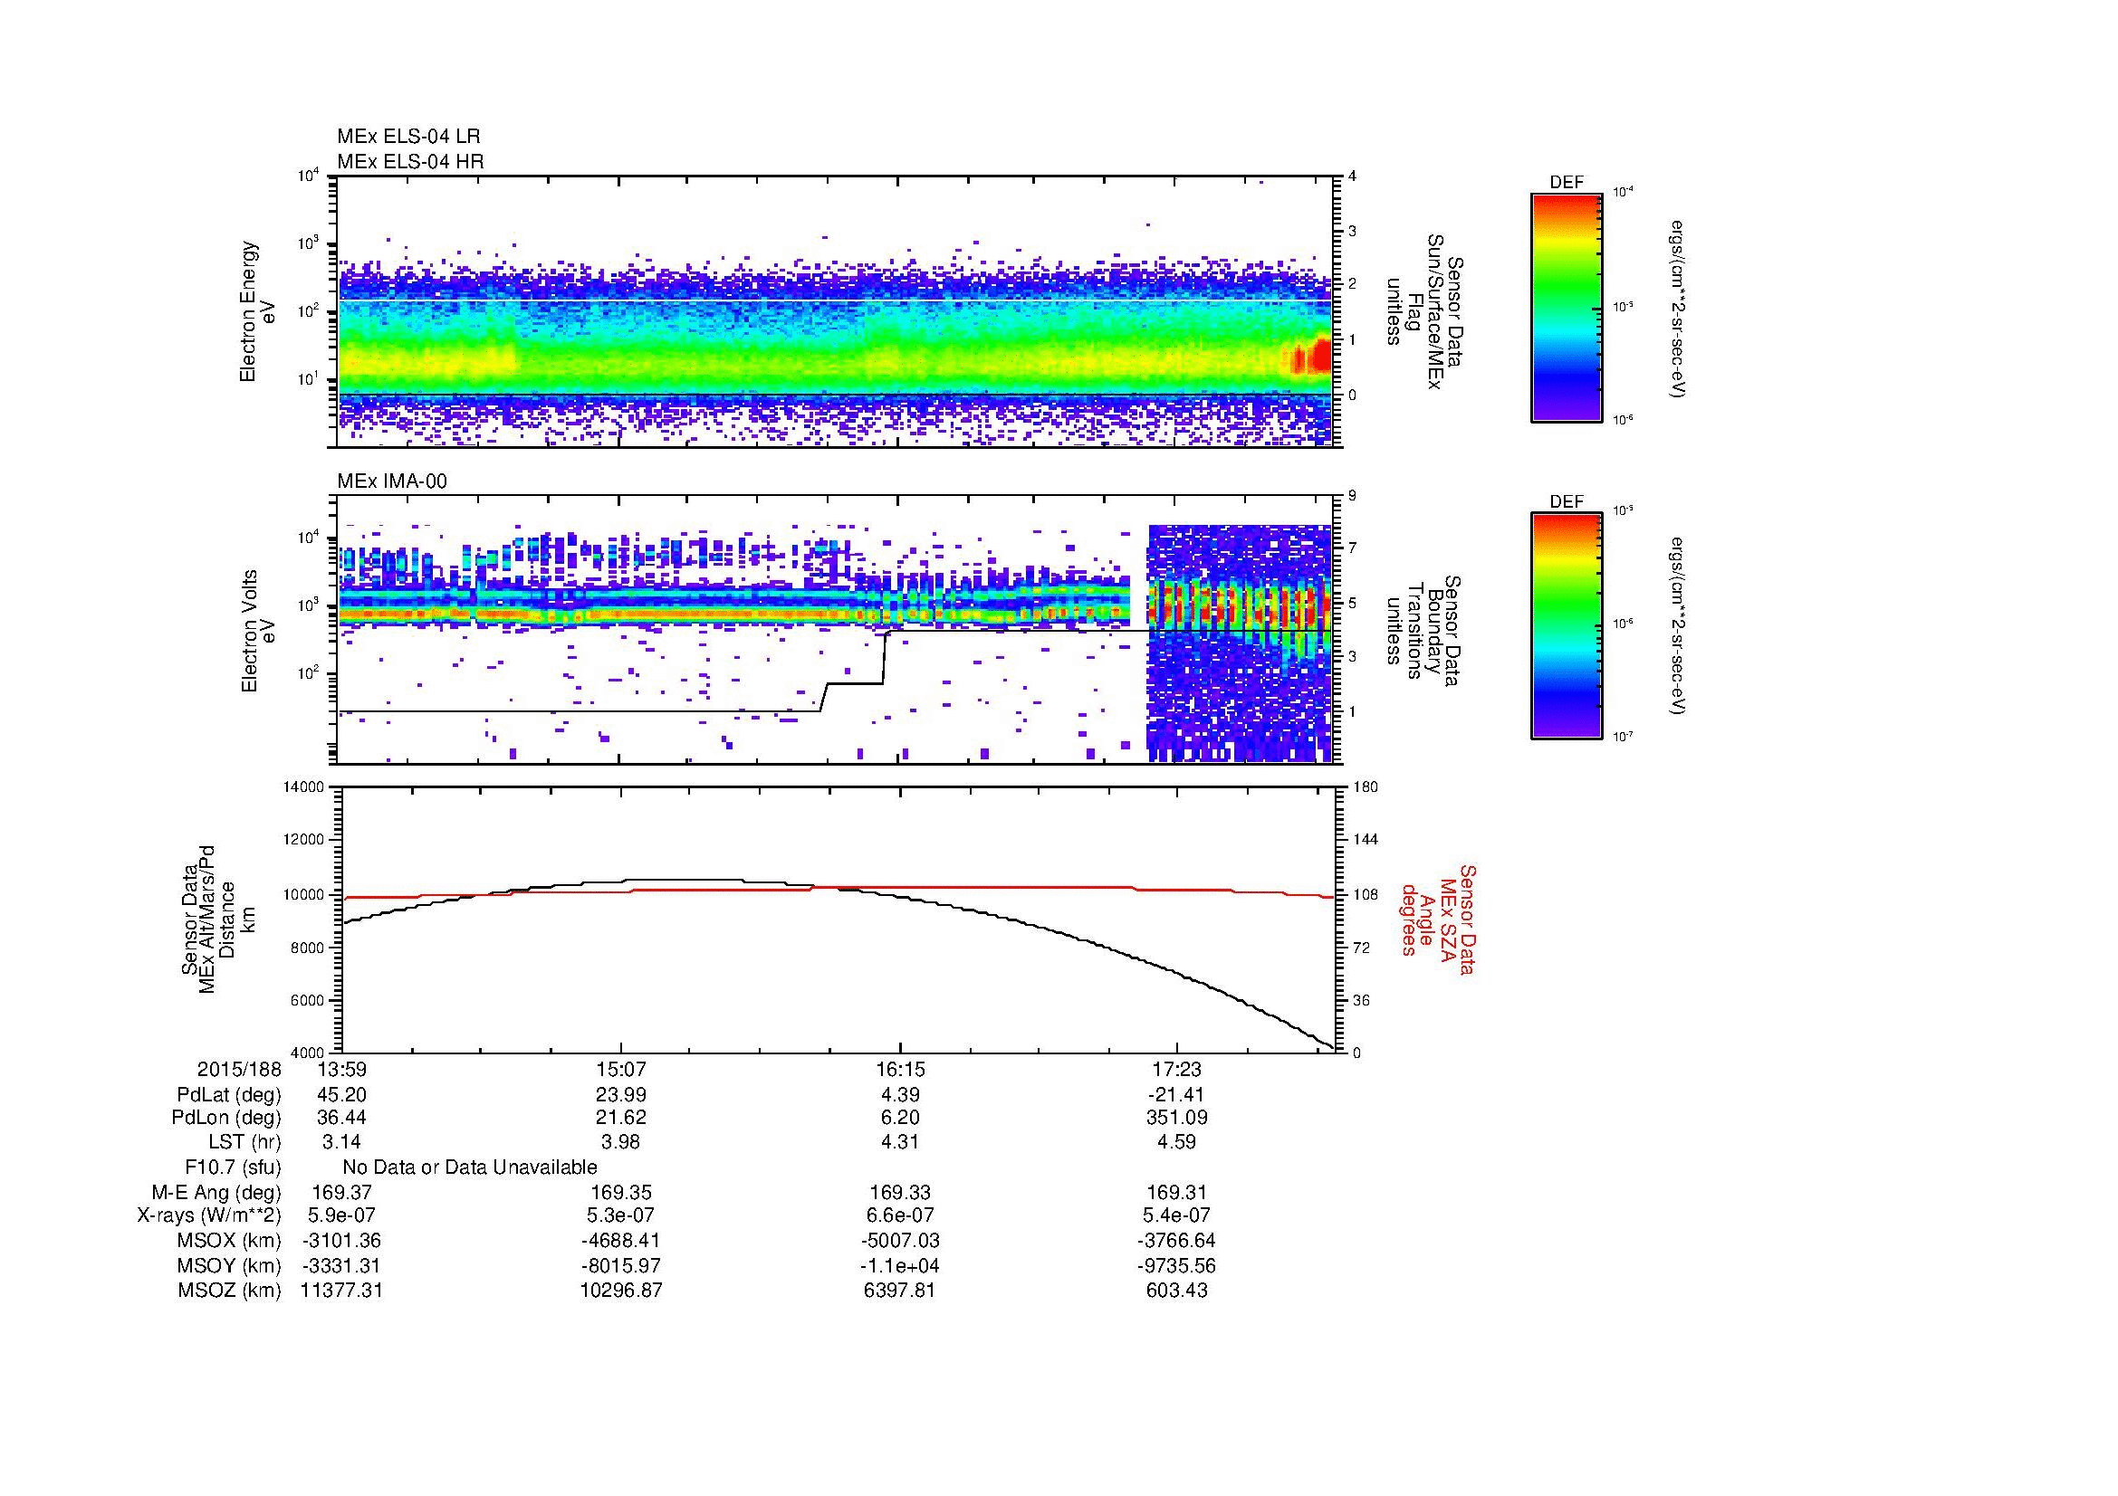Click MSOX value '-5007.03'
2118x1496 pixels.
[900, 1241]
